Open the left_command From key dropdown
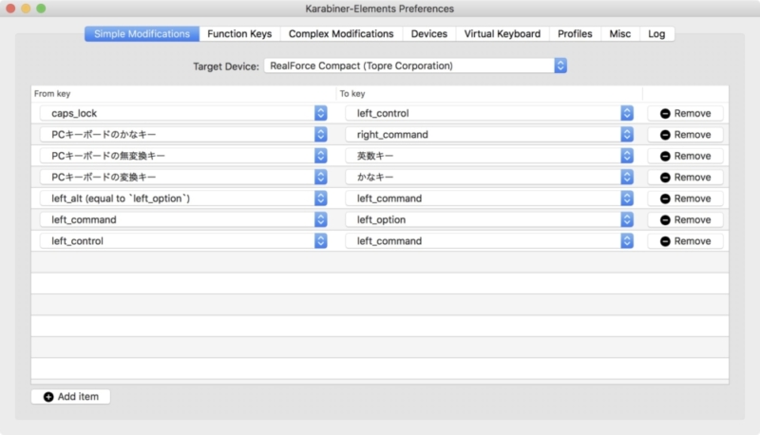Screen dimensions: 760x435 [x=183, y=220]
